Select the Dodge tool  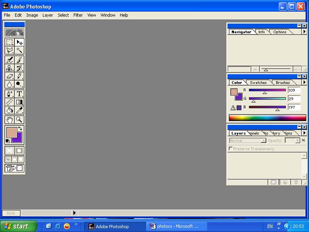click(19, 84)
